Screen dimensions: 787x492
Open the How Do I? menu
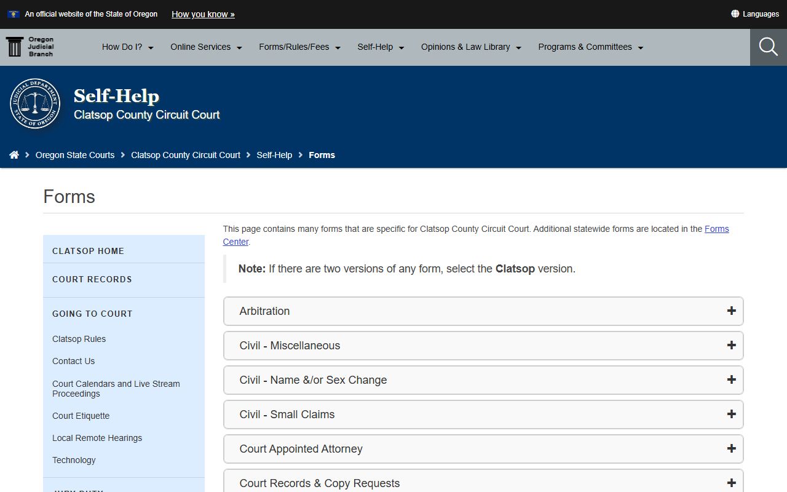[128, 47]
